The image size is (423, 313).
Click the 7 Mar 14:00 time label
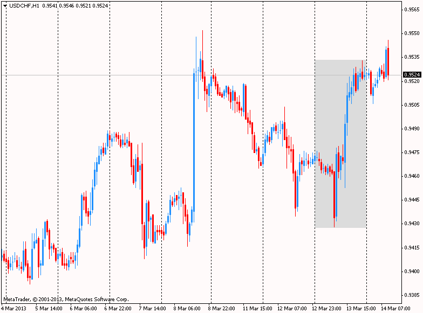152,308
